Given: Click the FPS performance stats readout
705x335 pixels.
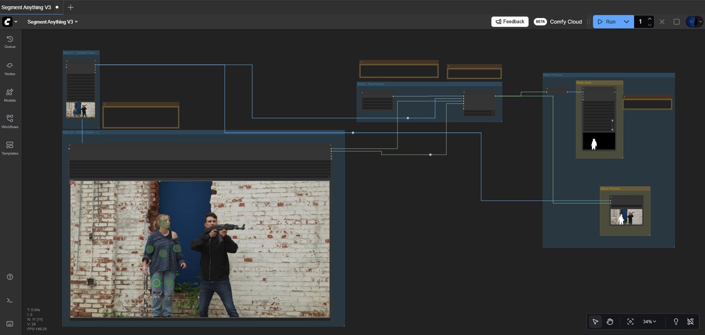Looking at the screenshot, I should (x=37, y=329).
